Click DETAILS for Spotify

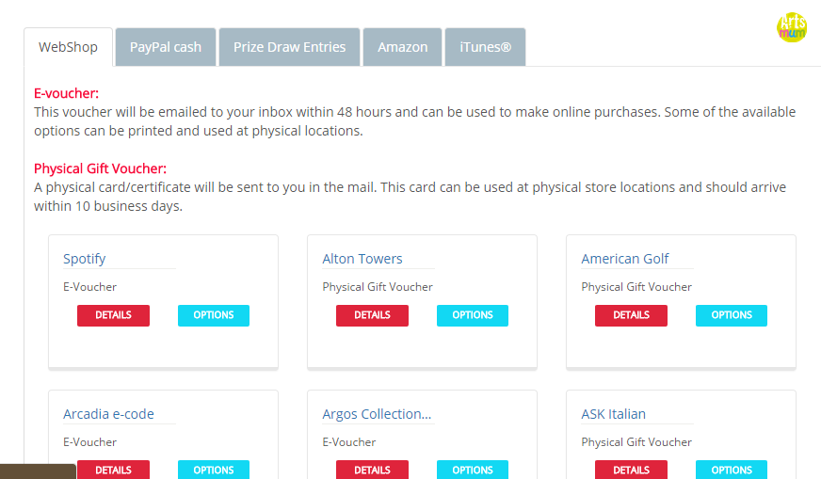(113, 315)
